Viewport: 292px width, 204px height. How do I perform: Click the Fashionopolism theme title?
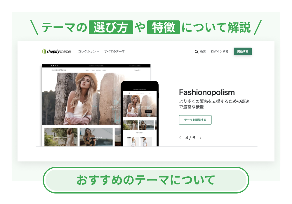point(207,92)
